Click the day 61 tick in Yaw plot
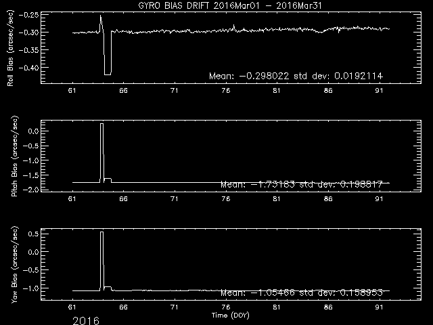The height and width of the screenshot is (325, 433). 72,307
